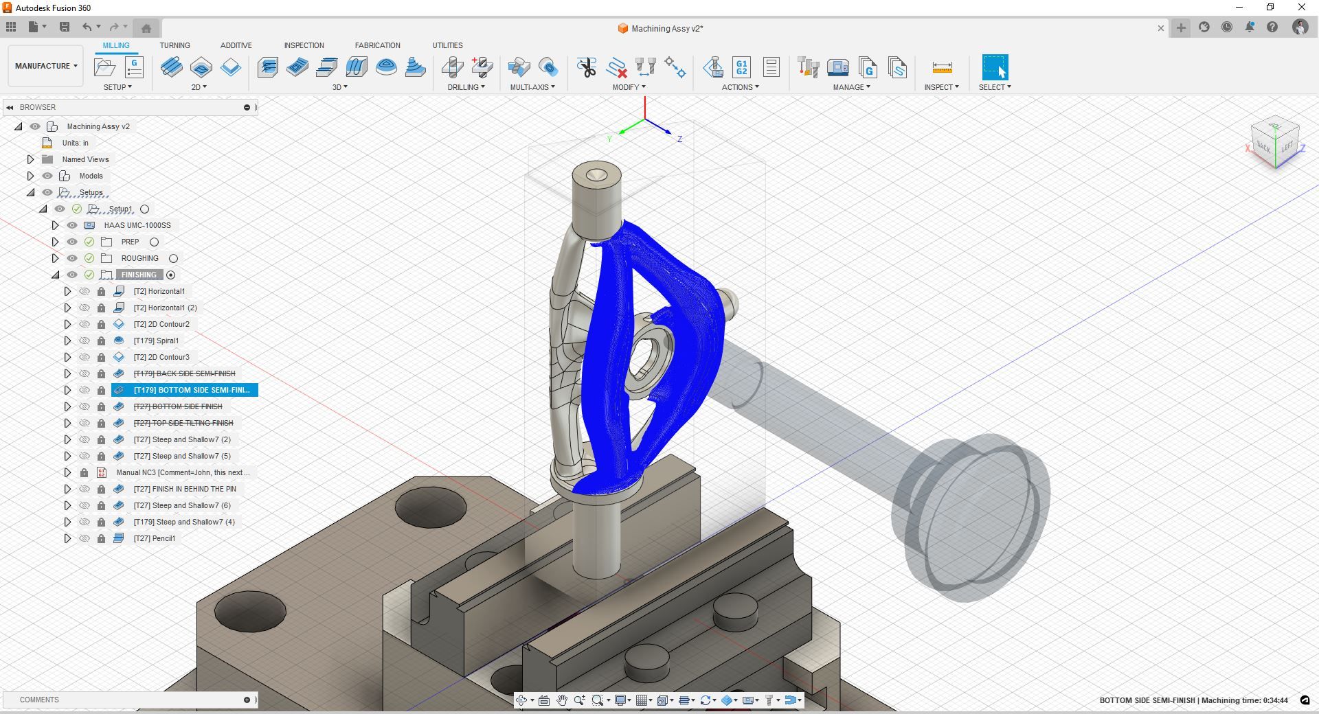
Task: Open the ACTIONS dropdown menu
Action: [x=741, y=87]
